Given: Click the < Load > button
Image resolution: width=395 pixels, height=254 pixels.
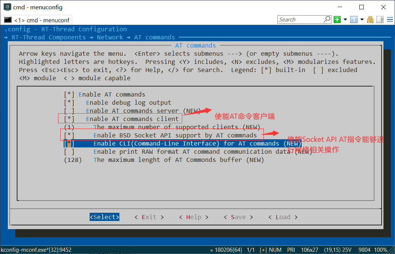Looking at the screenshot, I should (283, 217).
